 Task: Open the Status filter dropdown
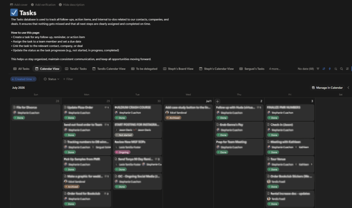[51, 79]
